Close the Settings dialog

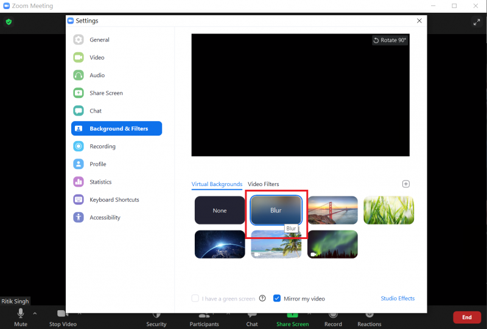click(x=419, y=21)
